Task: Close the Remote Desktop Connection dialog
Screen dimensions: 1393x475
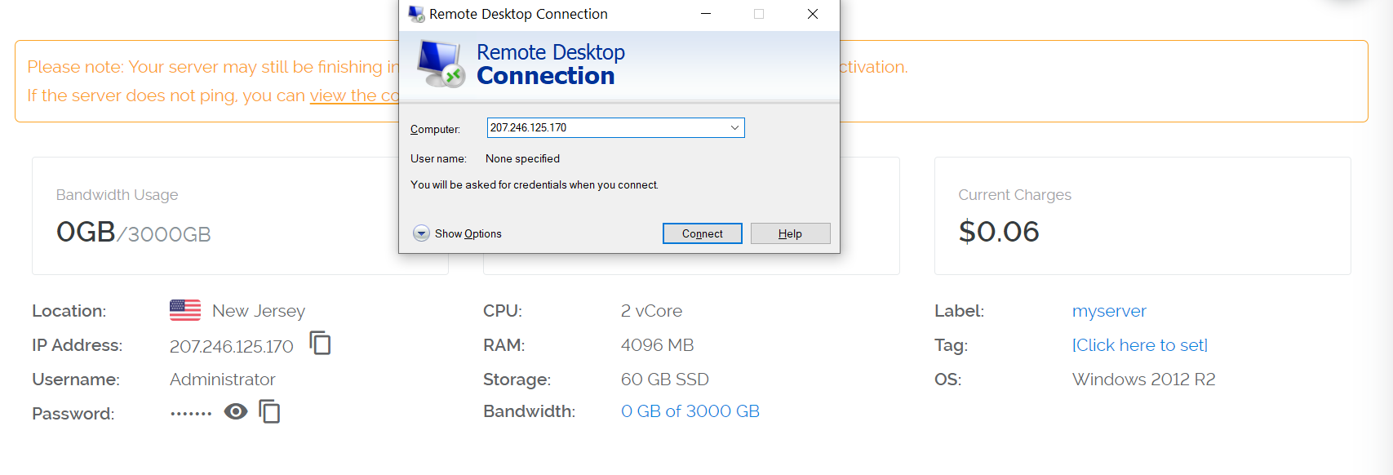Action: 813,14
